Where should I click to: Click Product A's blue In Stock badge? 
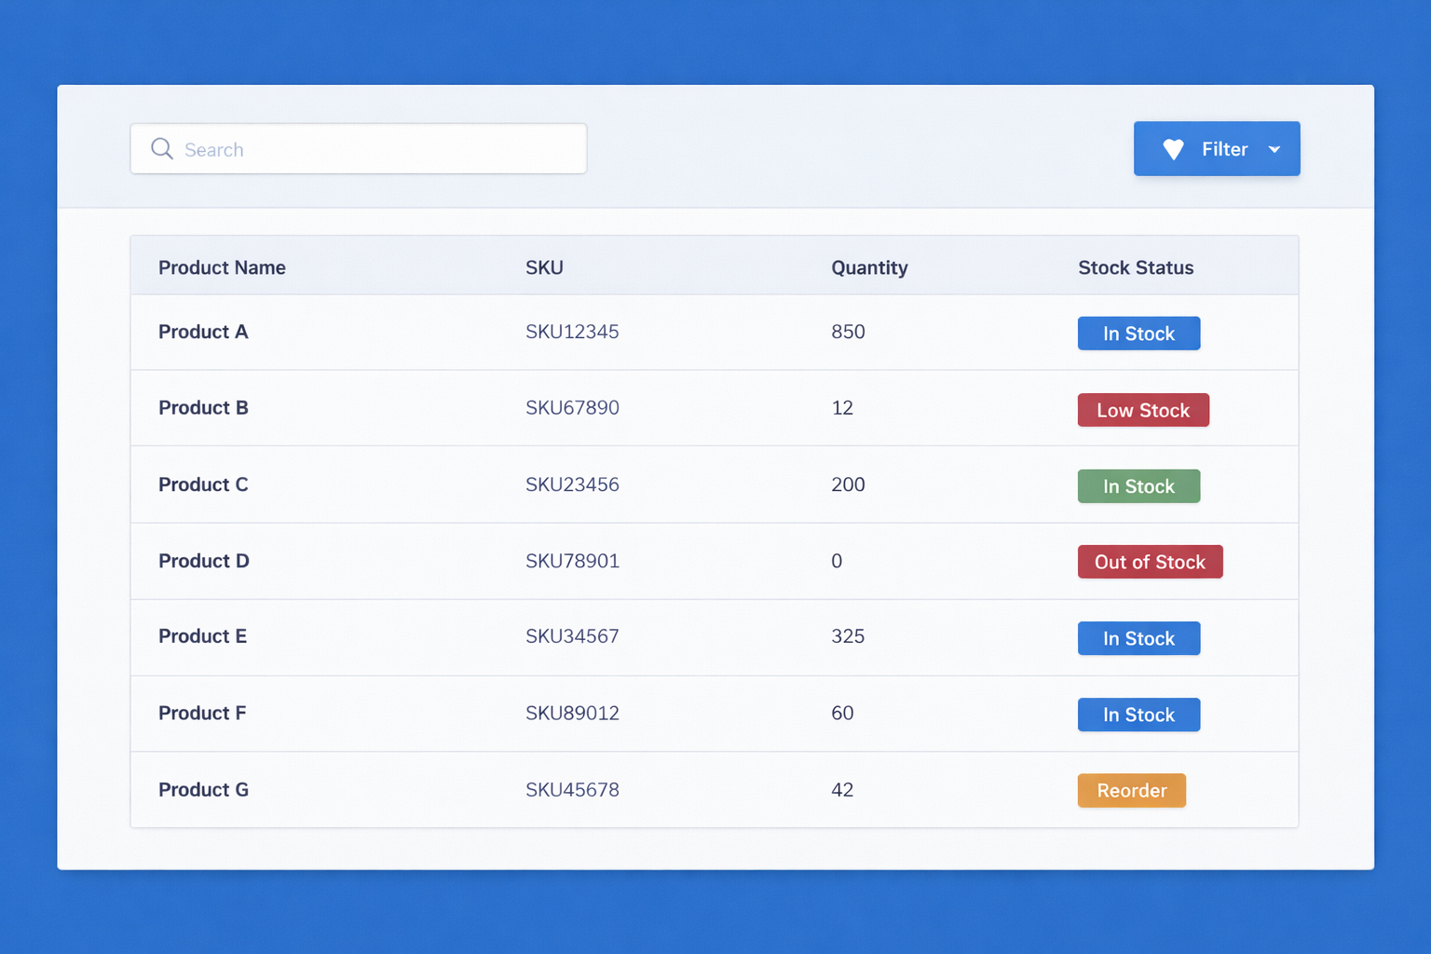pyautogui.click(x=1138, y=334)
